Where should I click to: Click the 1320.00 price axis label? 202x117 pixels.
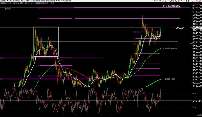[x=197, y=73]
